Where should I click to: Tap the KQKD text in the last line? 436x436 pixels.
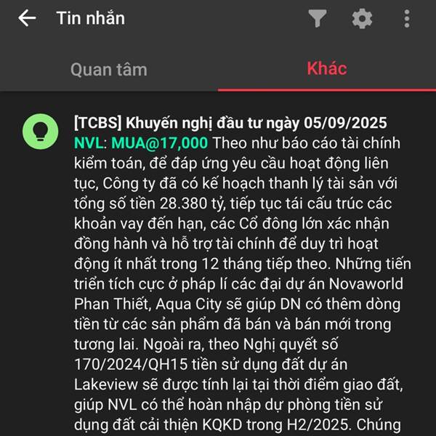point(222,425)
